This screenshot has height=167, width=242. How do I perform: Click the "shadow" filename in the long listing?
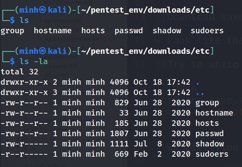210,144
